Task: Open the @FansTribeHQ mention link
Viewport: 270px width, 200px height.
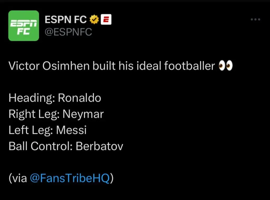Action: 70,178
